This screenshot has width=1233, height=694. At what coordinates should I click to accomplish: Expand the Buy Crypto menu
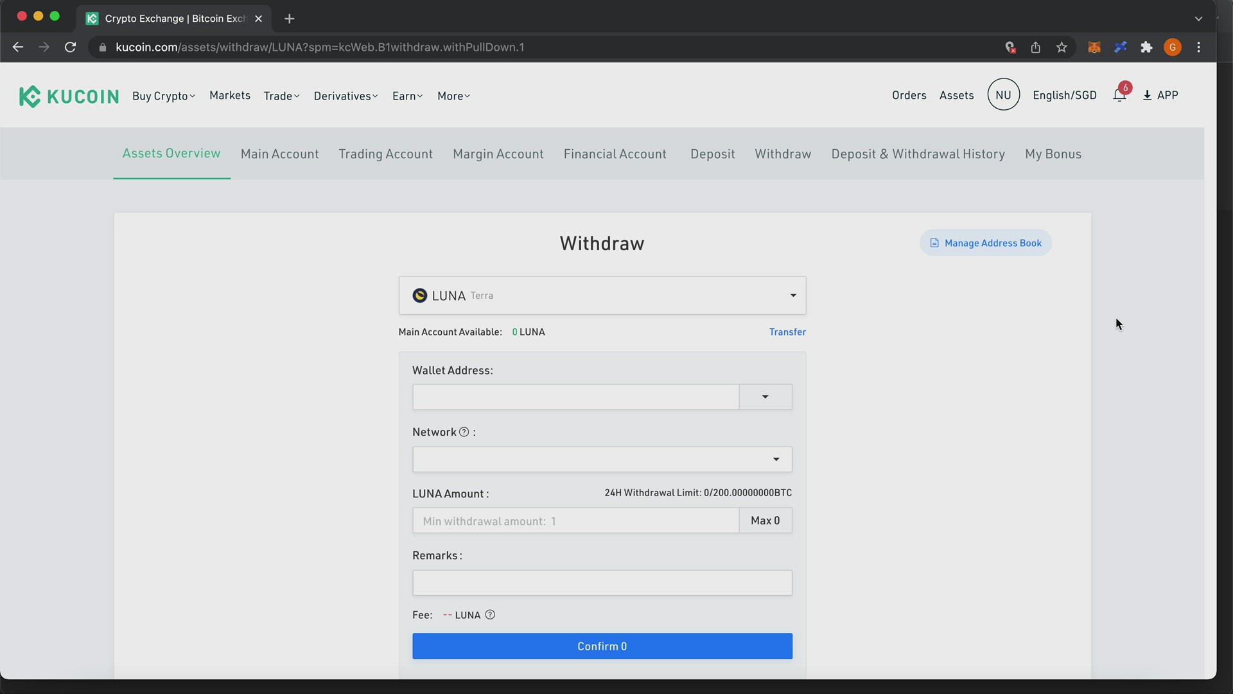click(164, 96)
